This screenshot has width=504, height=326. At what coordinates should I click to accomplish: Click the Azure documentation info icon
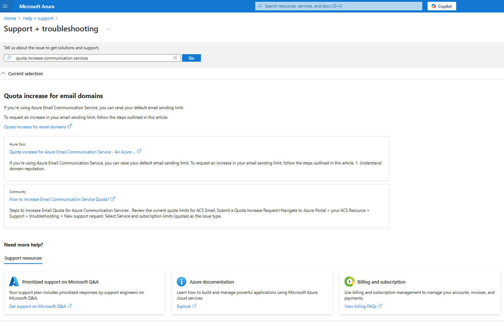pyautogui.click(x=181, y=281)
